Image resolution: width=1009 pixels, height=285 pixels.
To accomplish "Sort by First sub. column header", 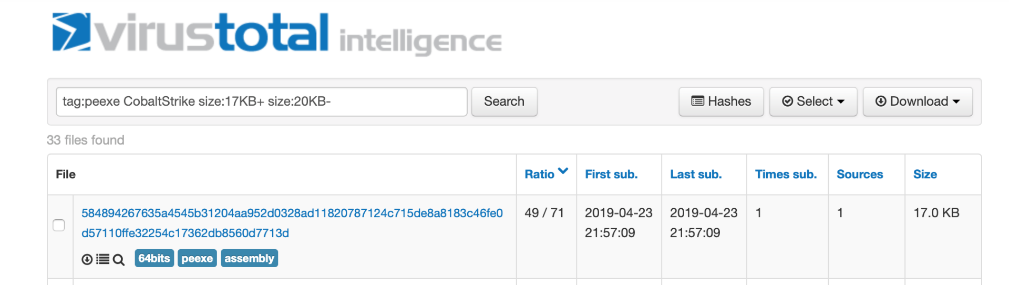I will tap(611, 175).
